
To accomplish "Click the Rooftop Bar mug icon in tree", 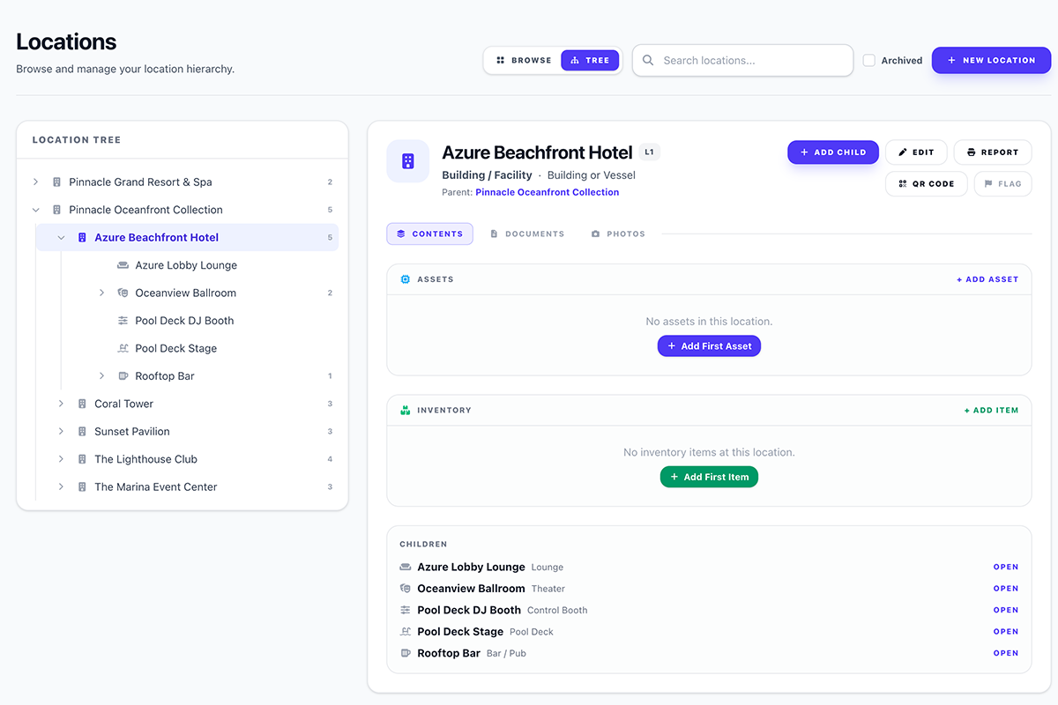I will click(x=123, y=376).
